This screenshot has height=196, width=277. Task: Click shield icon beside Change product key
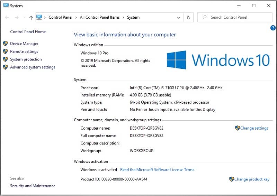point(231,179)
